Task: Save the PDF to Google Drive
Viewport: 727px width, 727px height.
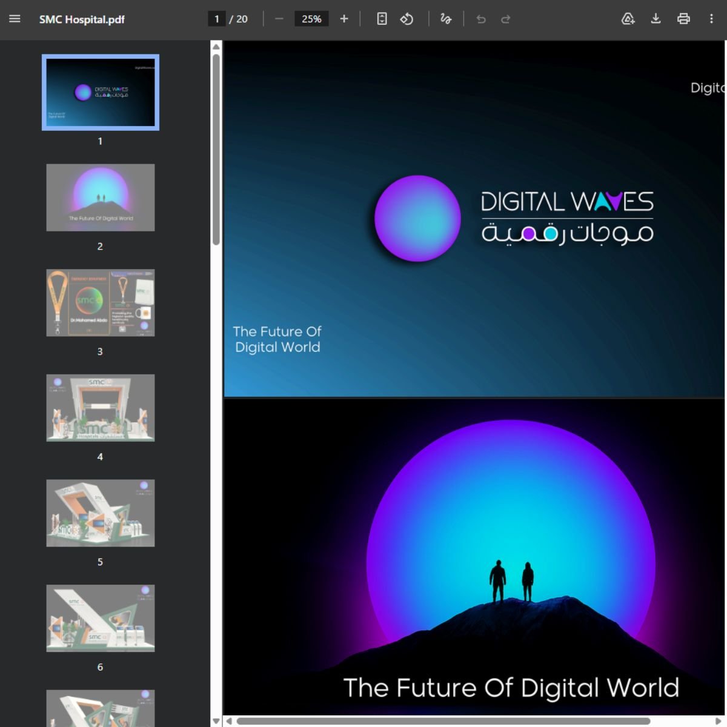Action: pyautogui.click(x=628, y=19)
